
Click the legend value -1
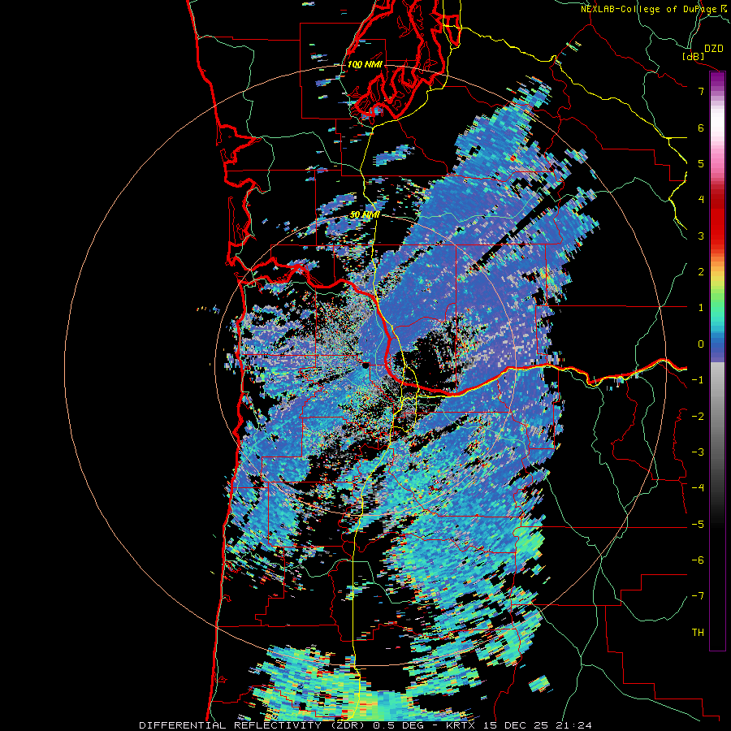tap(698, 380)
